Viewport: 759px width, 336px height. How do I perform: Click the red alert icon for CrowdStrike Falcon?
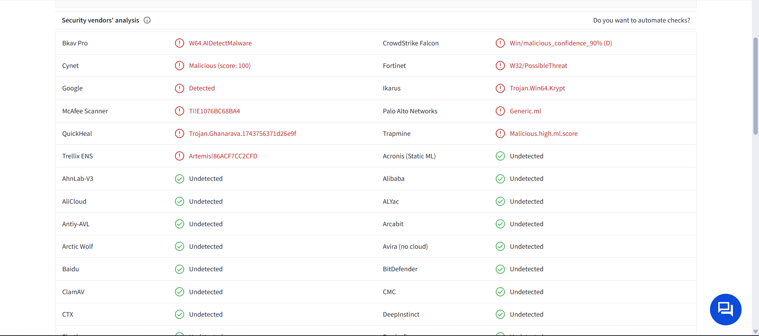point(500,43)
